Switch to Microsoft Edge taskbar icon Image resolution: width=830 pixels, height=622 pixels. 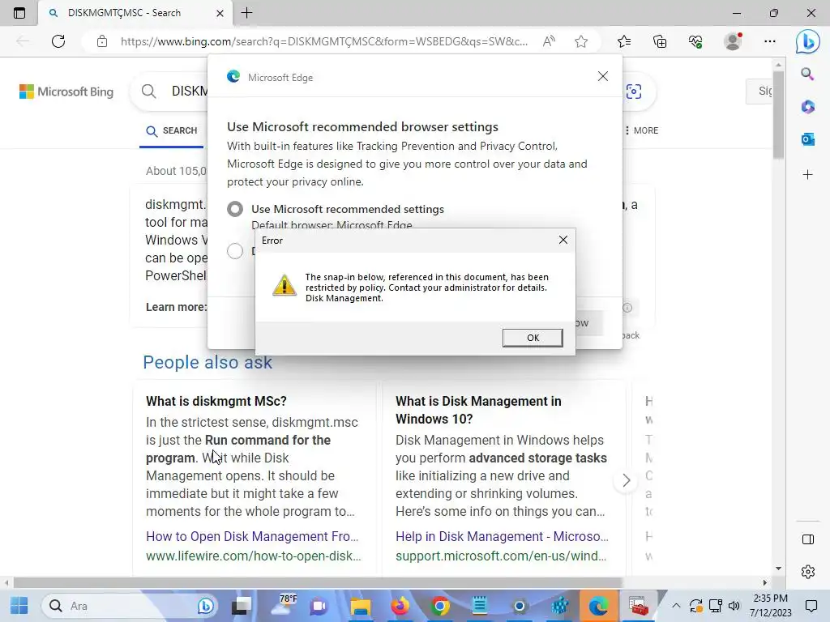pyautogui.click(x=599, y=606)
